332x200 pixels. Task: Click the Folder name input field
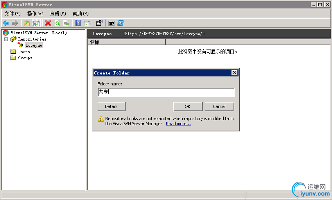tap(166, 92)
